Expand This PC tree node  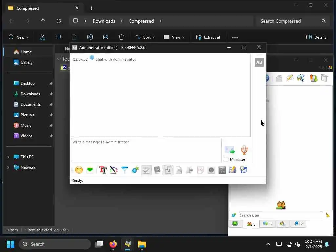point(8,157)
